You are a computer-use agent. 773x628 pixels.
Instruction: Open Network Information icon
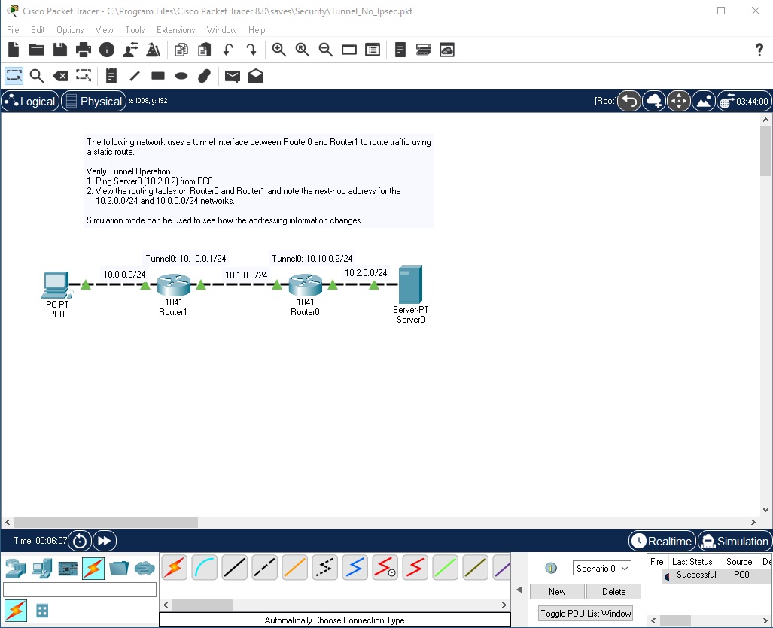[106, 50]
